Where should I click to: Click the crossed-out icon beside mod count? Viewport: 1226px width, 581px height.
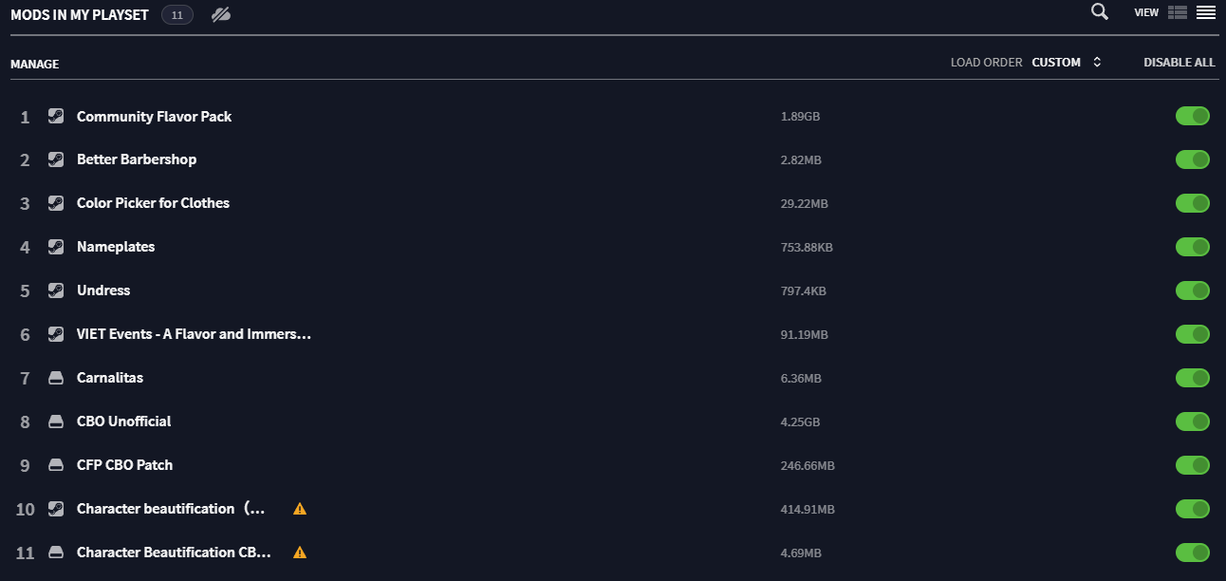[x=221, y=14]
